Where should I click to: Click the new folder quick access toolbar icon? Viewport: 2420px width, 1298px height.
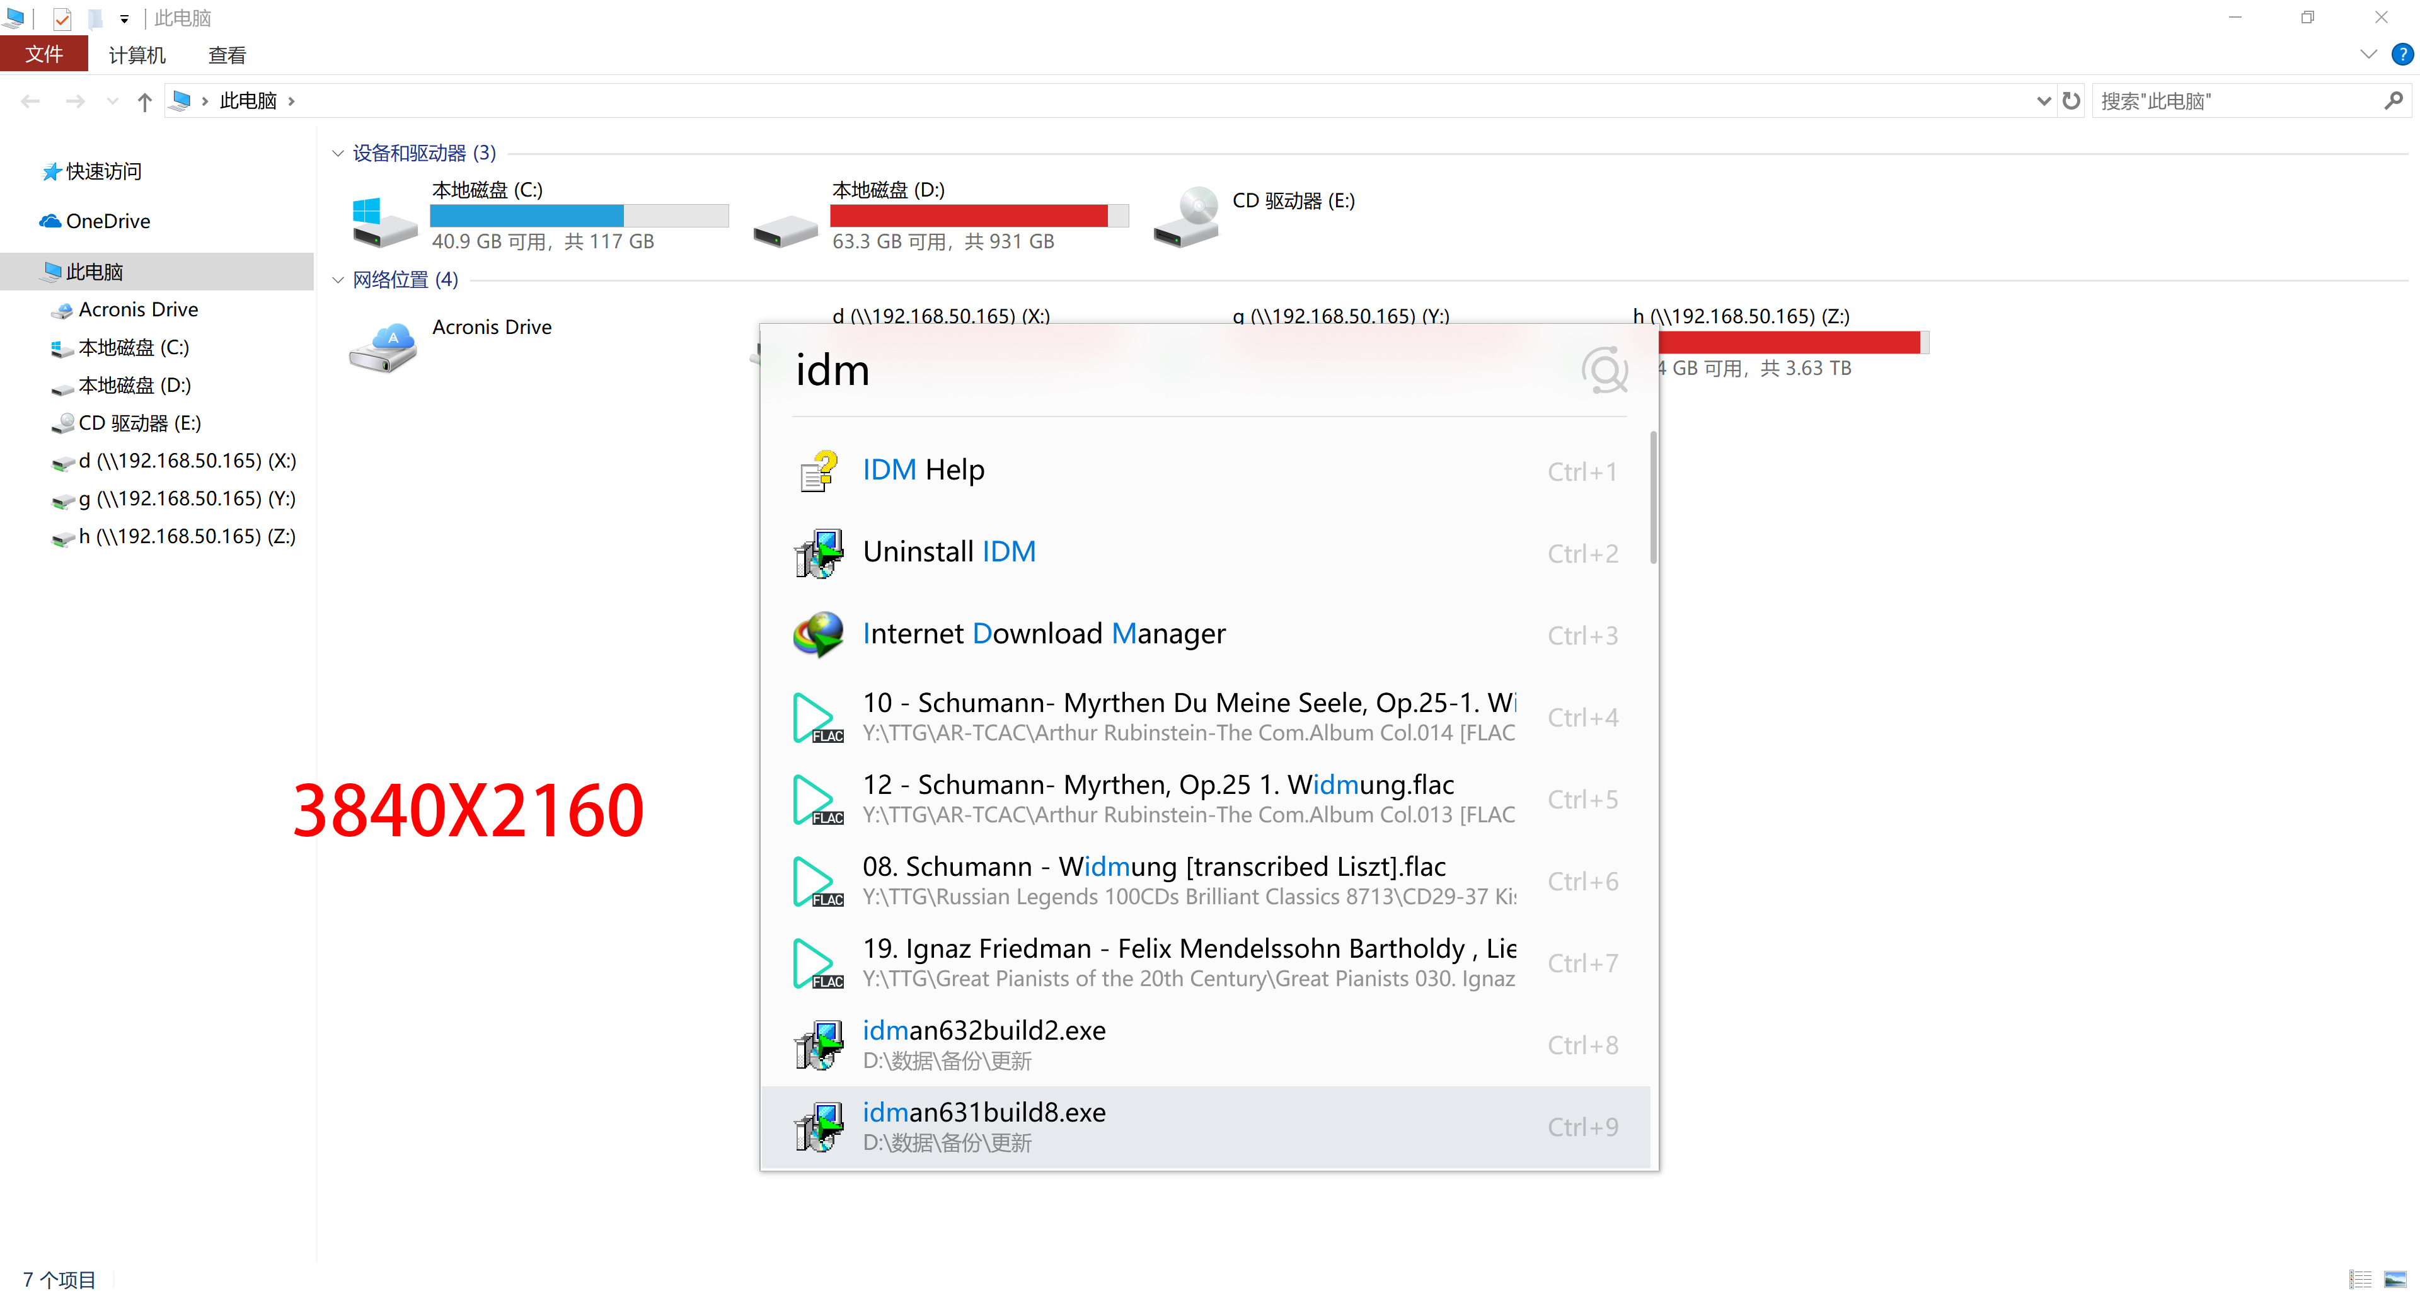point(95,19)
